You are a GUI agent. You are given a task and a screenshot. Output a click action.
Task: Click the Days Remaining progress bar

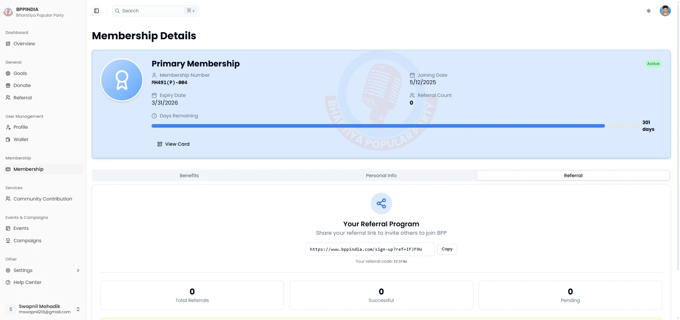tap(395, 126)
